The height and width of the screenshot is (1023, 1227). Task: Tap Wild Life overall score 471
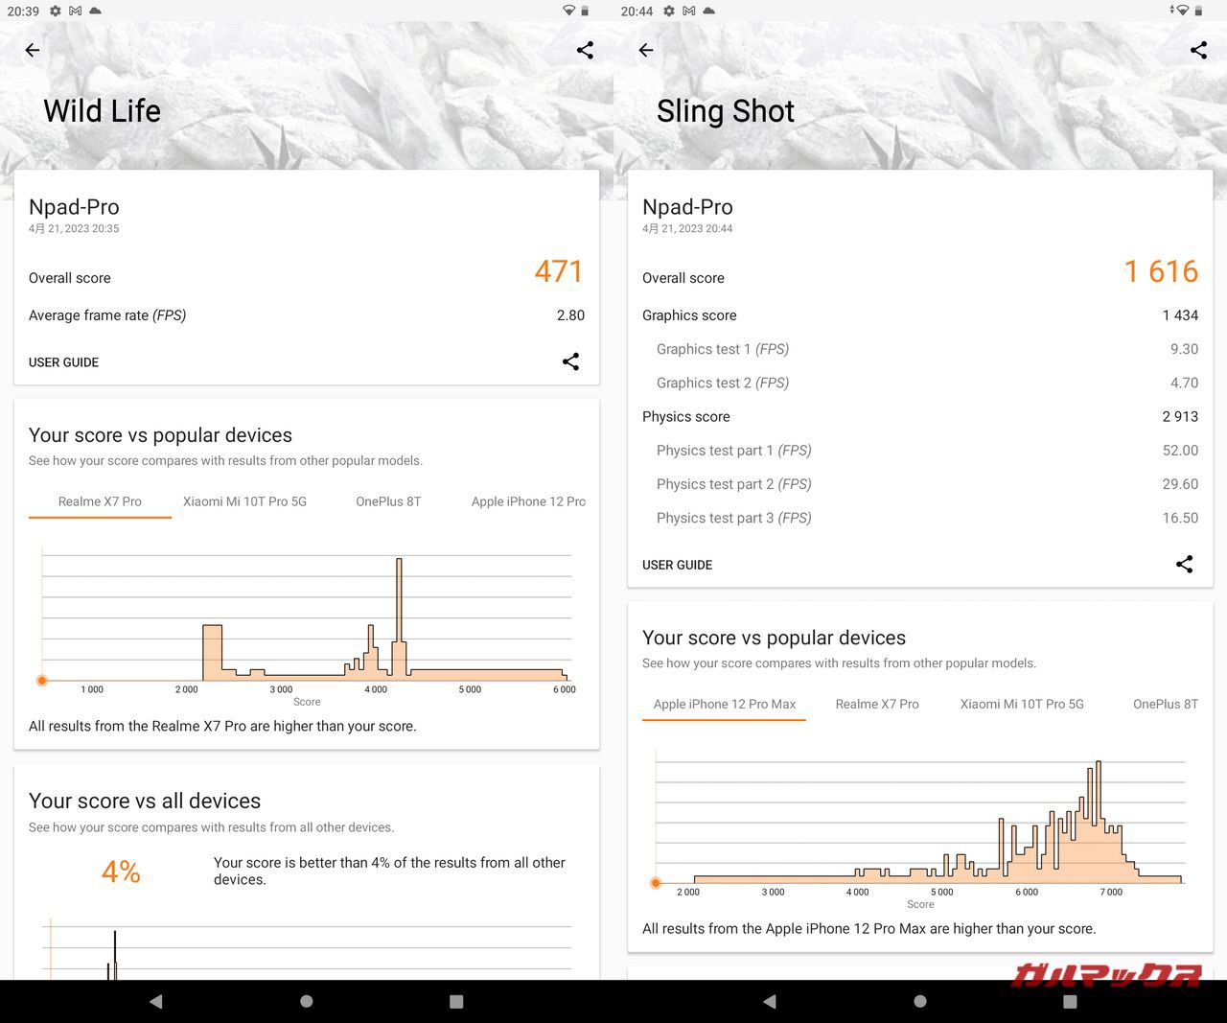click(x=558, y=271)
